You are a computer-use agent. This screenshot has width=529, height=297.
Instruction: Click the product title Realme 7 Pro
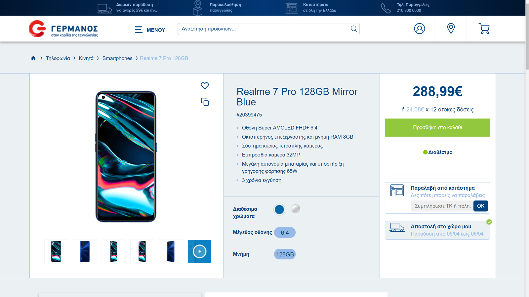[x=297, y=97]
